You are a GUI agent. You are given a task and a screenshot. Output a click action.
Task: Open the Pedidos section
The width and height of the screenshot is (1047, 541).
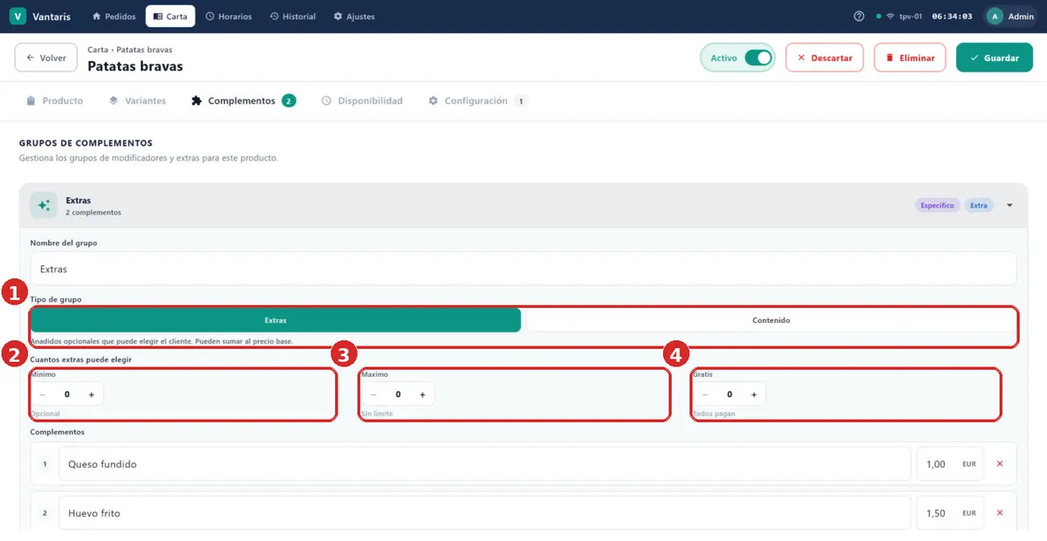[x=114, y=17]
